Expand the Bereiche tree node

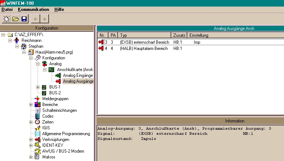click(31, 105)
